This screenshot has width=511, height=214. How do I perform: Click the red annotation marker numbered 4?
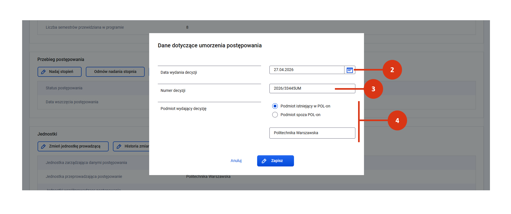(397, 121)
